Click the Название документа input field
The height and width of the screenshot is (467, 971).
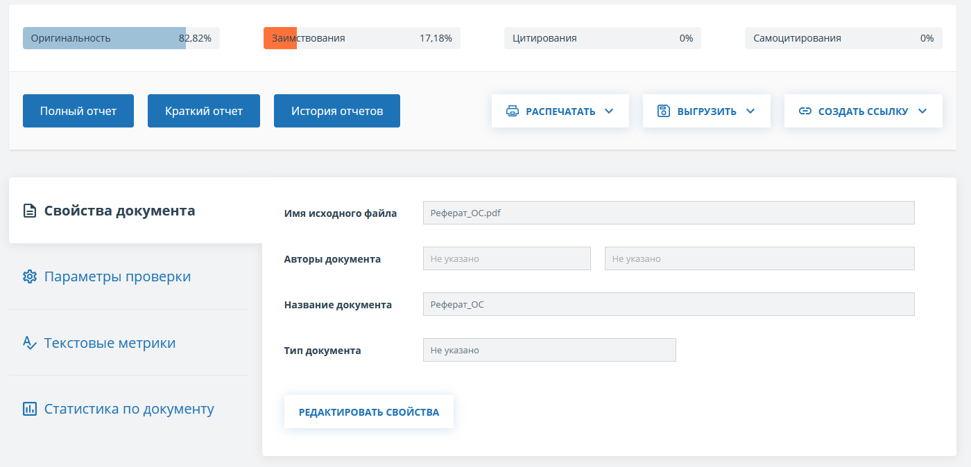pyautogui.click(x=669, y=304)
